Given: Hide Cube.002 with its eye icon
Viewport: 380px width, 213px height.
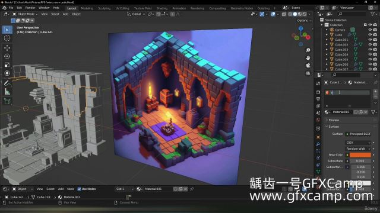Looking at the screenshot, I should click(x=370, y=44).
